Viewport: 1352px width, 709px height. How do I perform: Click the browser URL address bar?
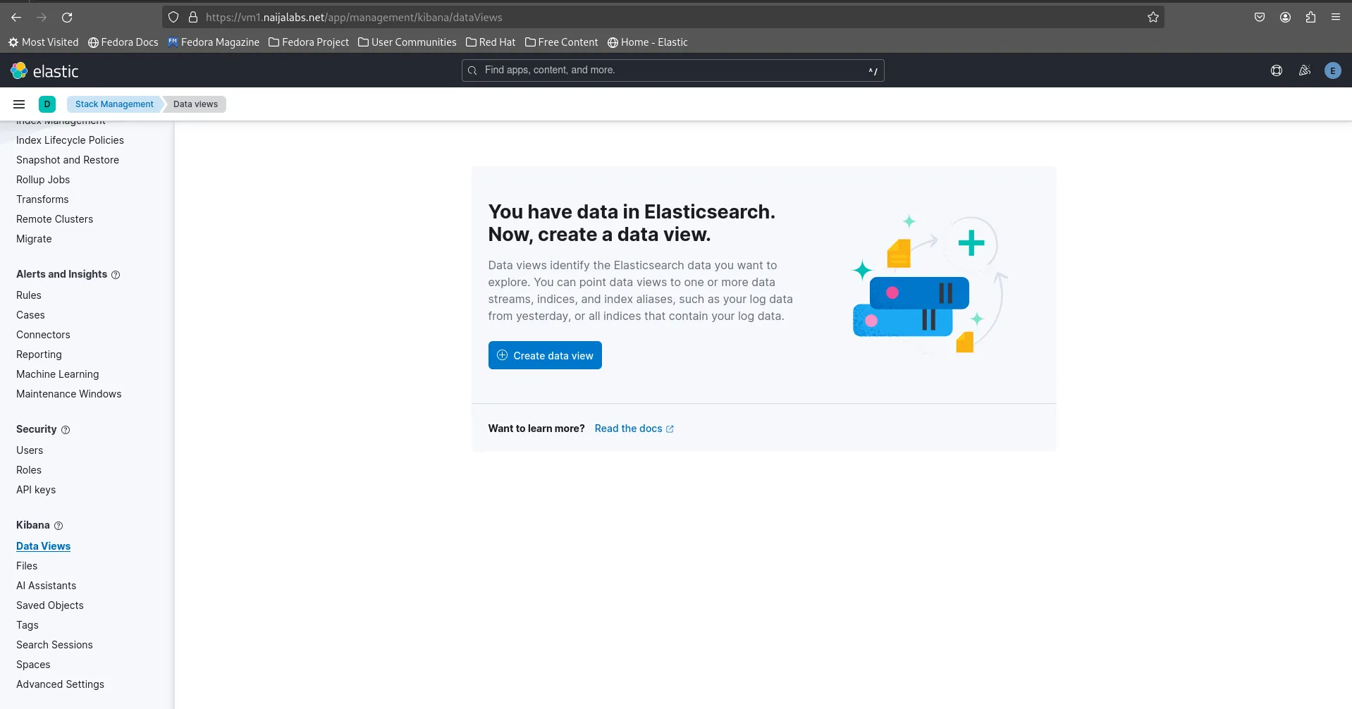click(663, 17)
